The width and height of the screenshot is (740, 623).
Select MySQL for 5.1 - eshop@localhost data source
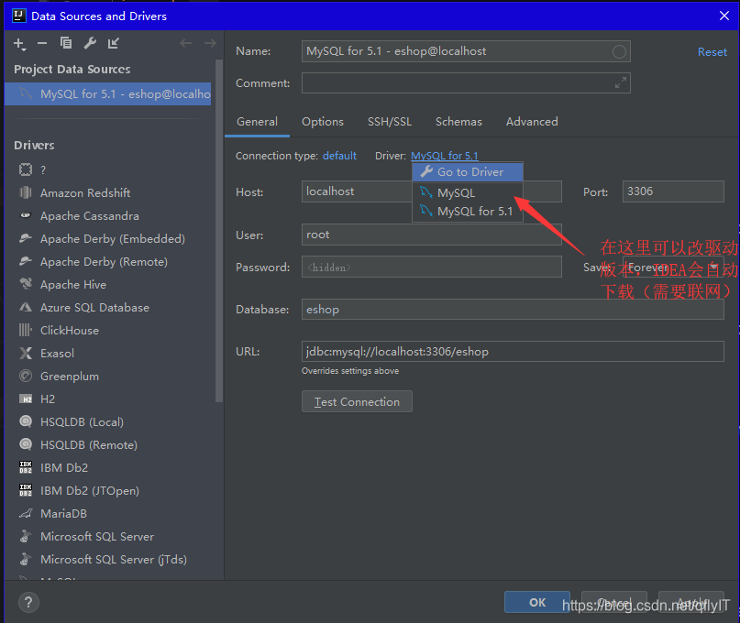[x=107, y=93]
